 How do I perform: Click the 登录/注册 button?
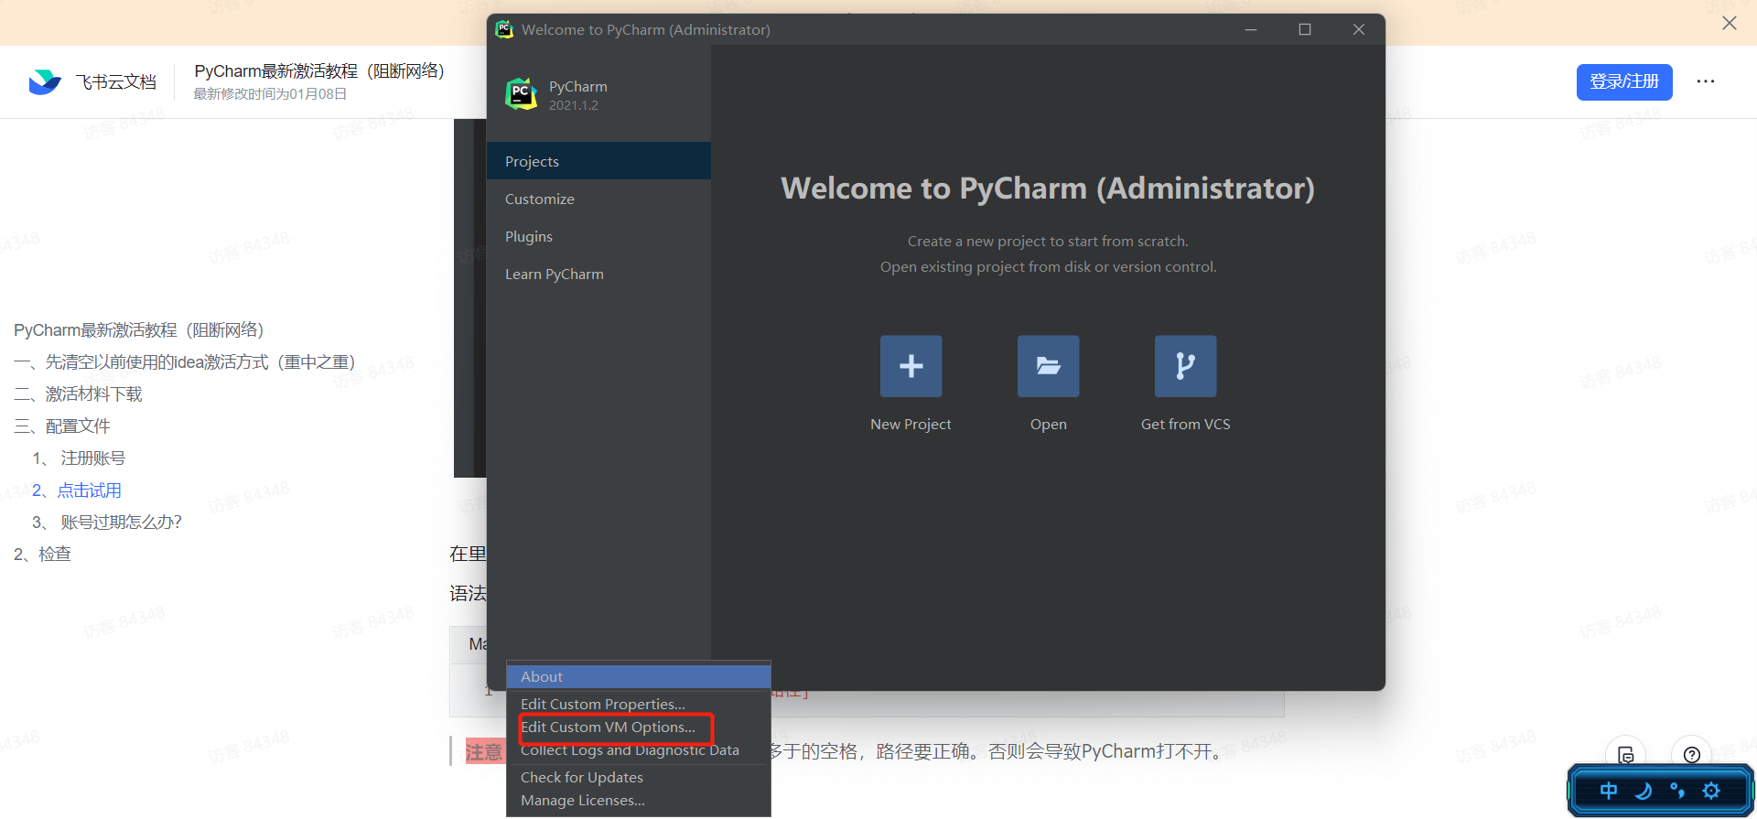coord(1624,81)
